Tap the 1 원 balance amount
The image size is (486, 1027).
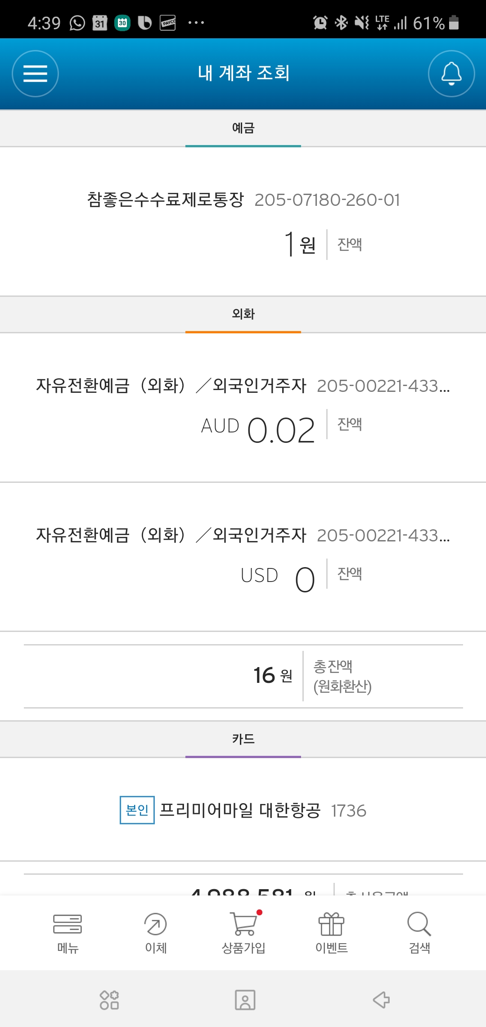pyautogui.click(x=300, y=245)
